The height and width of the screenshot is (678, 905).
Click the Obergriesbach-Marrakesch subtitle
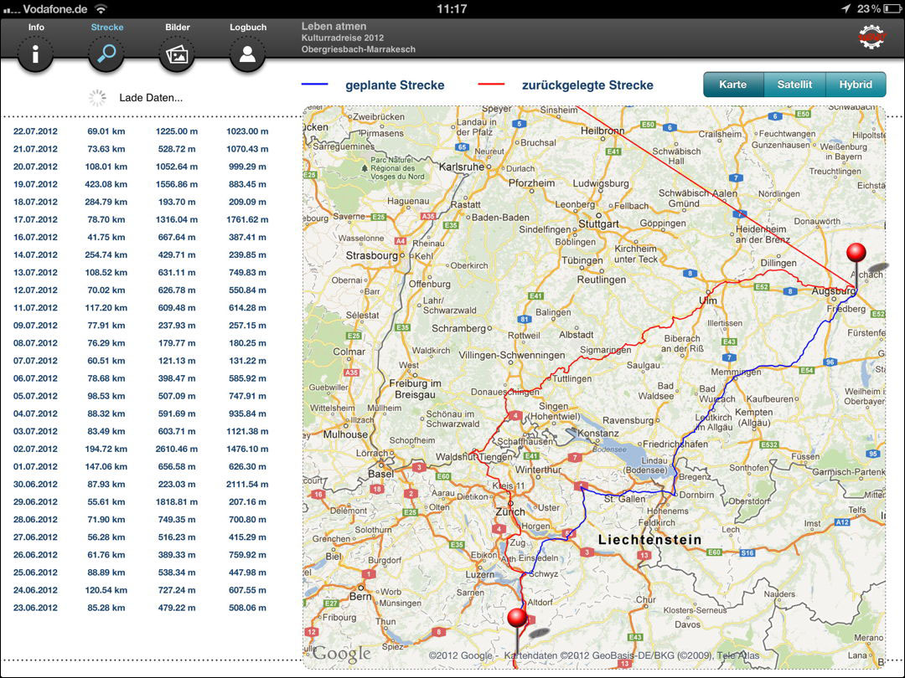[359, 49]
